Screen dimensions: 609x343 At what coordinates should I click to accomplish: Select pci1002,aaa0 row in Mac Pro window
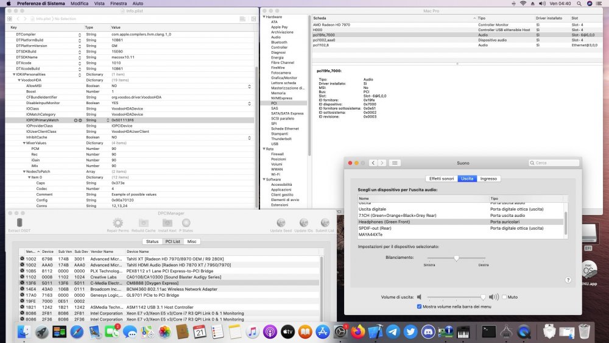457,40
